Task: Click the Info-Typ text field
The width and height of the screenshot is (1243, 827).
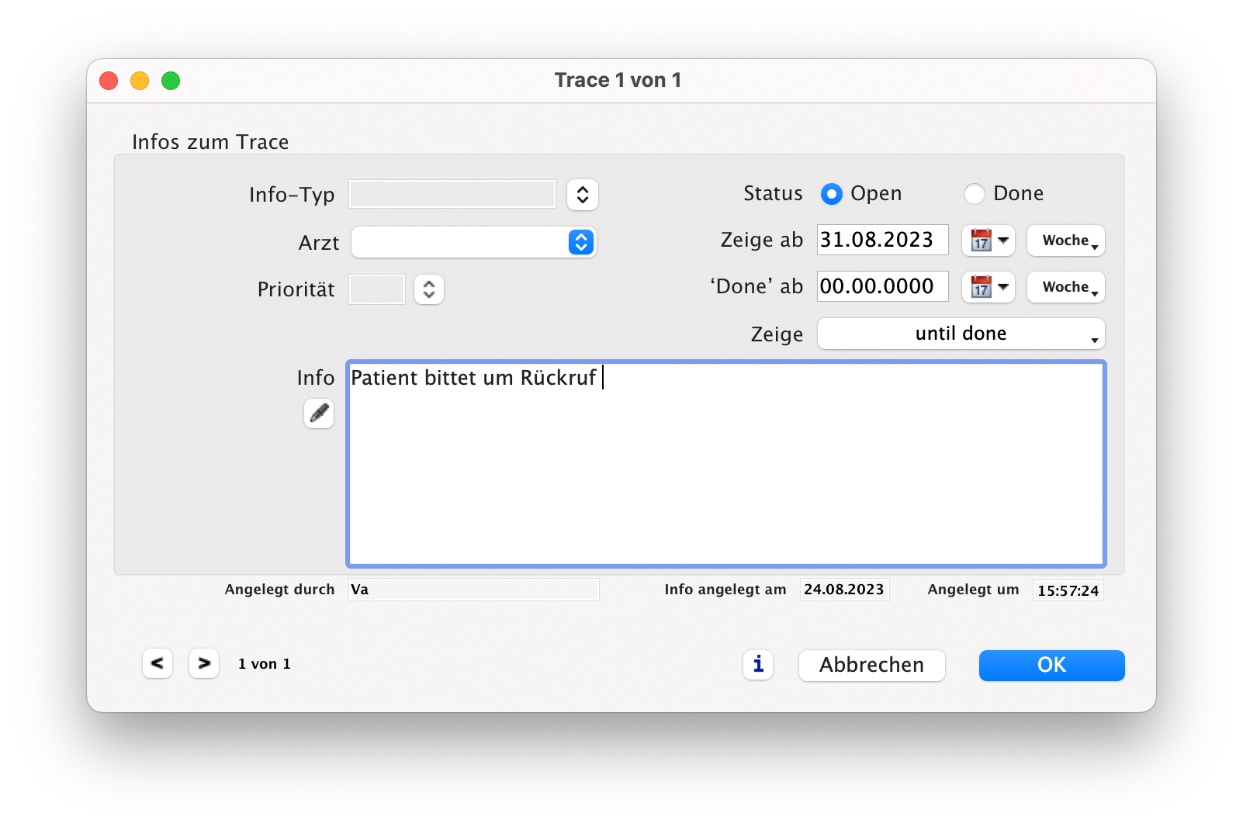Action: point(452,194)
